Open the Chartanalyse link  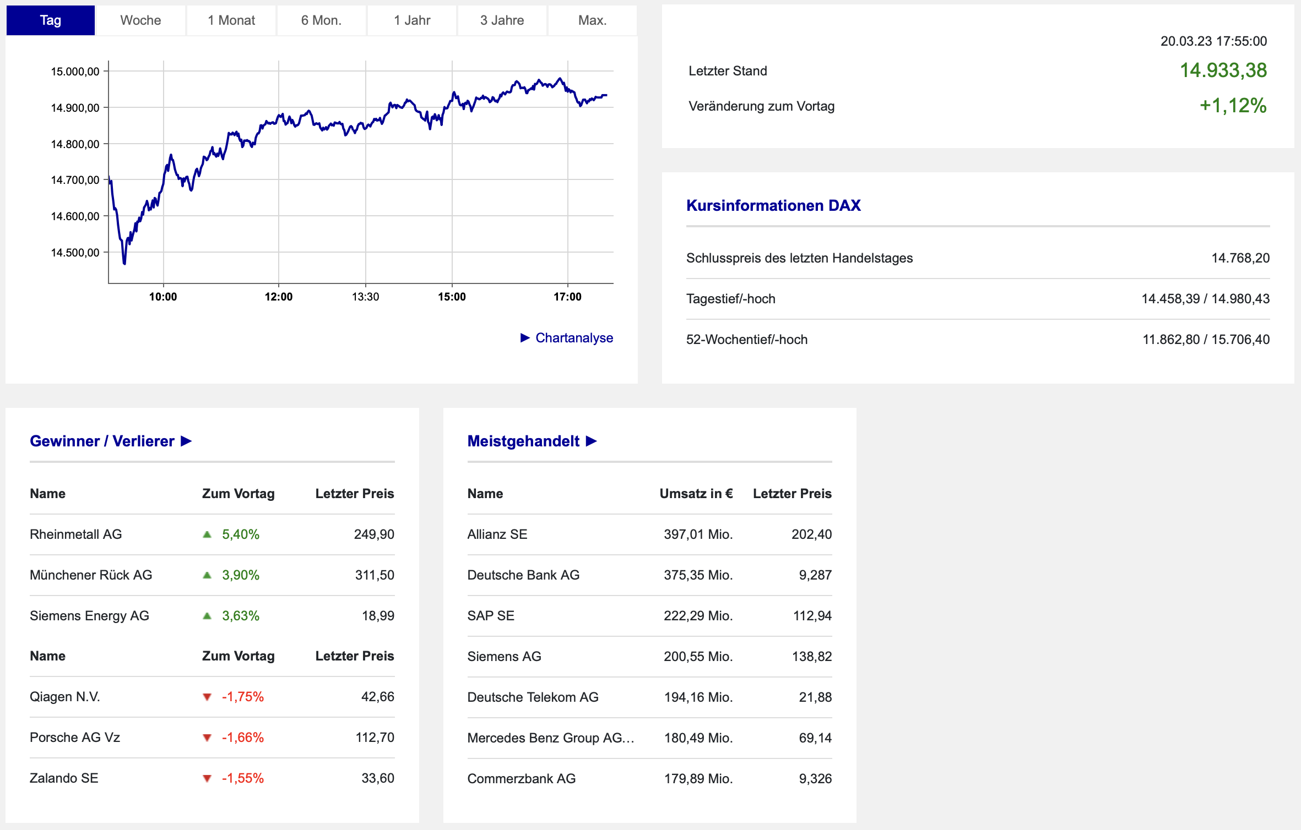574,337
